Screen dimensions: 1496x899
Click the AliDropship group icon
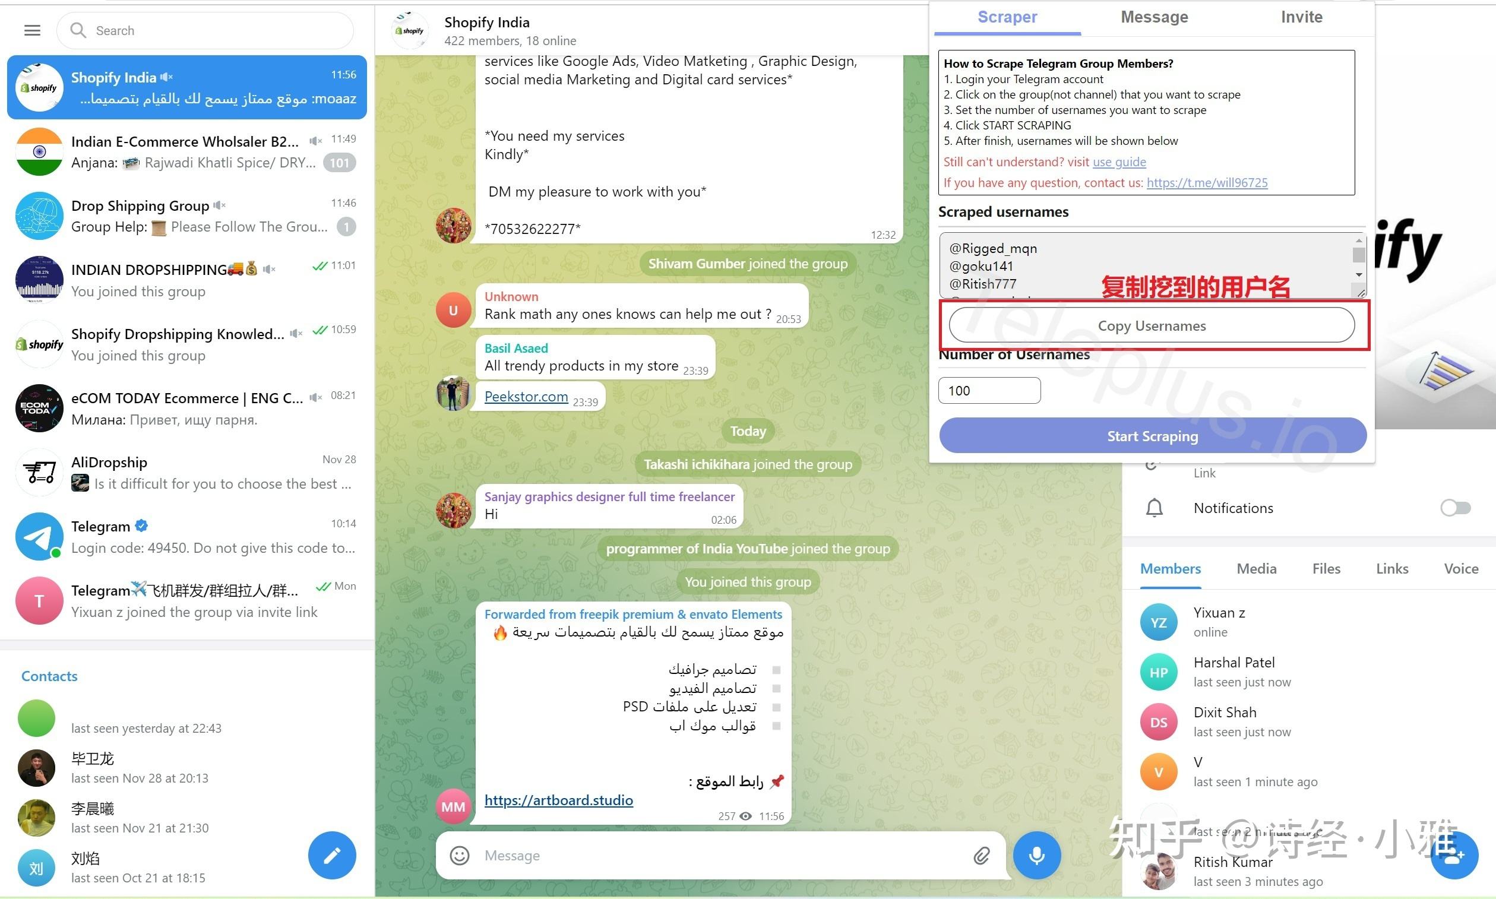click(37, 471)
